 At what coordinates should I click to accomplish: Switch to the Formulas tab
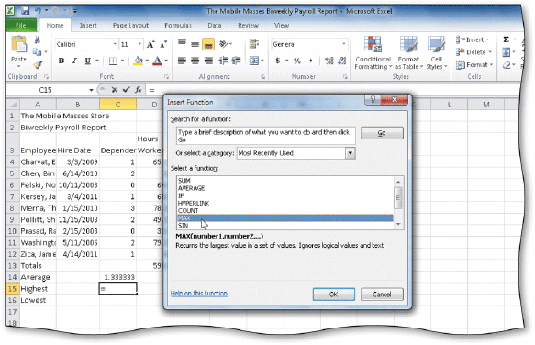pos(178,26)
